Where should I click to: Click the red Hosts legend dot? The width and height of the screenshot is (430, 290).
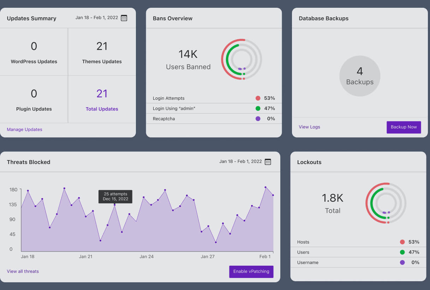tap(402, 242)
